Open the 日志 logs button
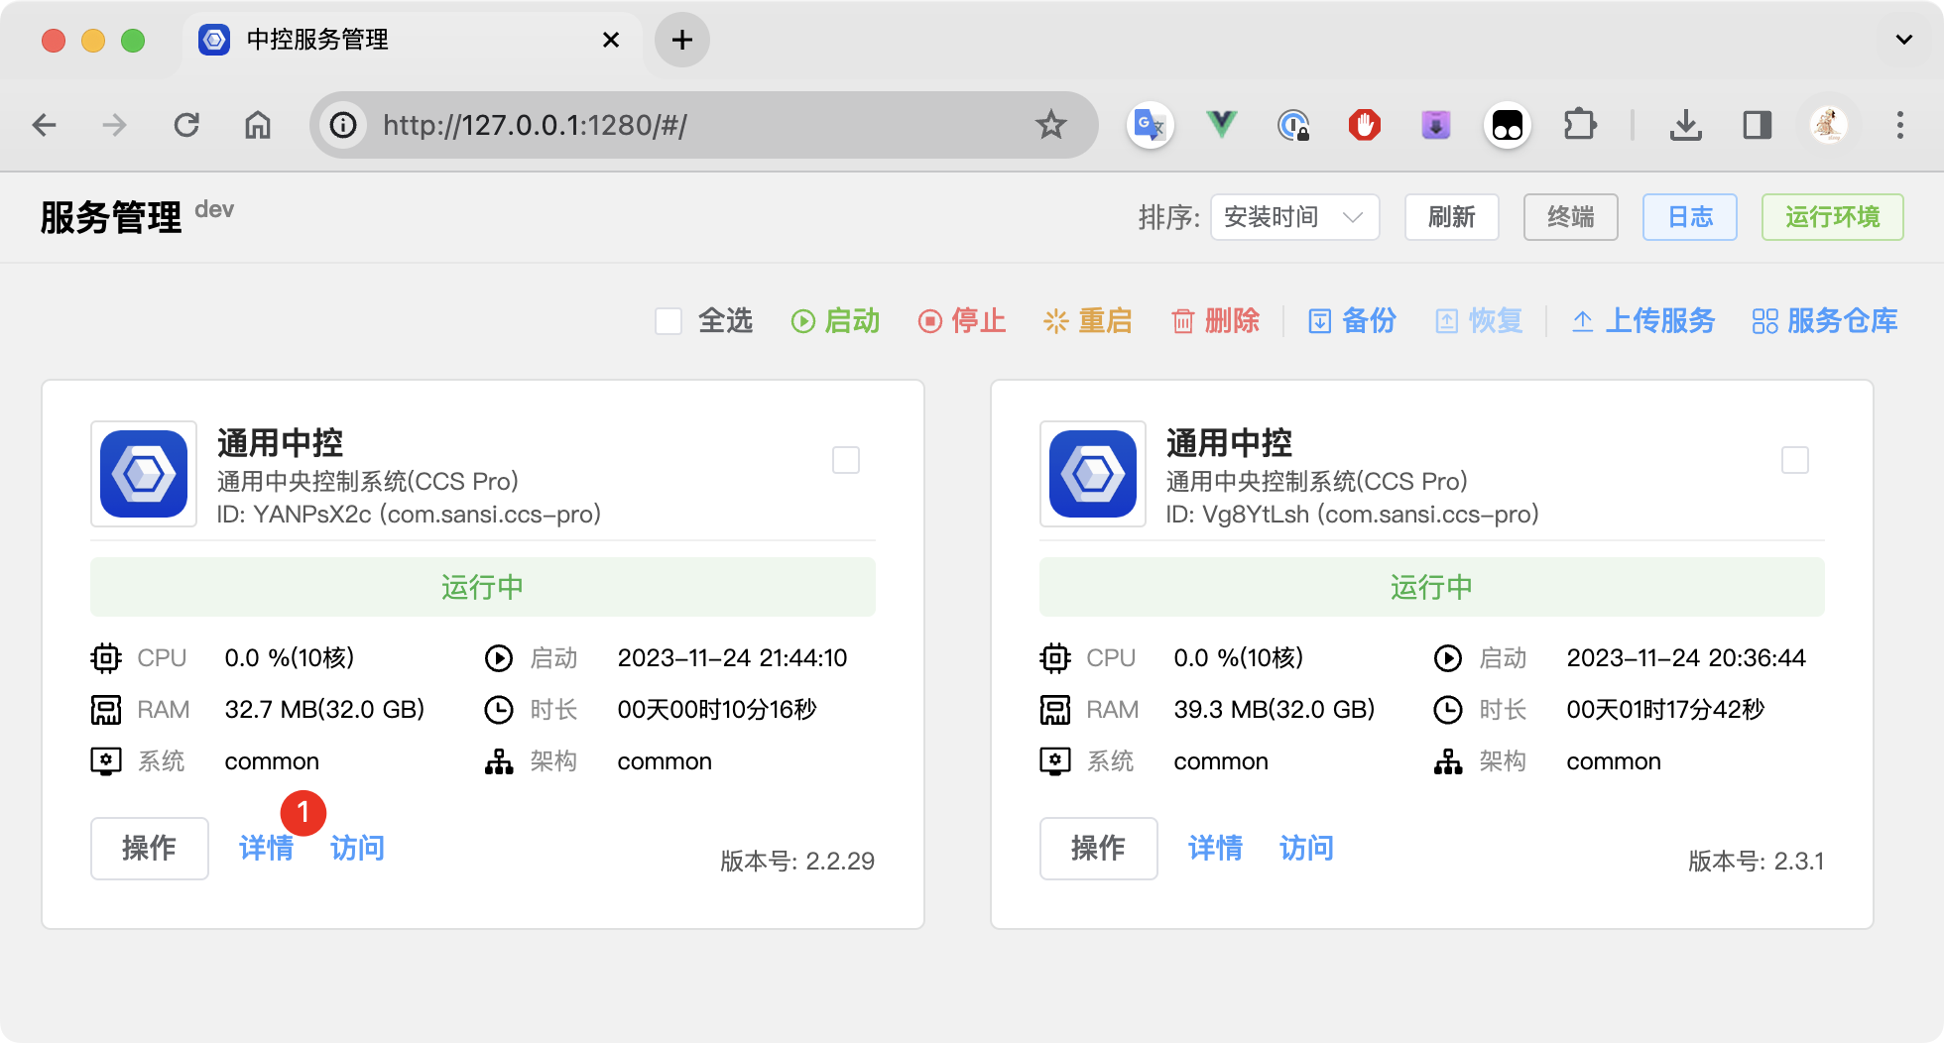The width and height of the screenshot is (1944, 1043). pos(1689,217)
